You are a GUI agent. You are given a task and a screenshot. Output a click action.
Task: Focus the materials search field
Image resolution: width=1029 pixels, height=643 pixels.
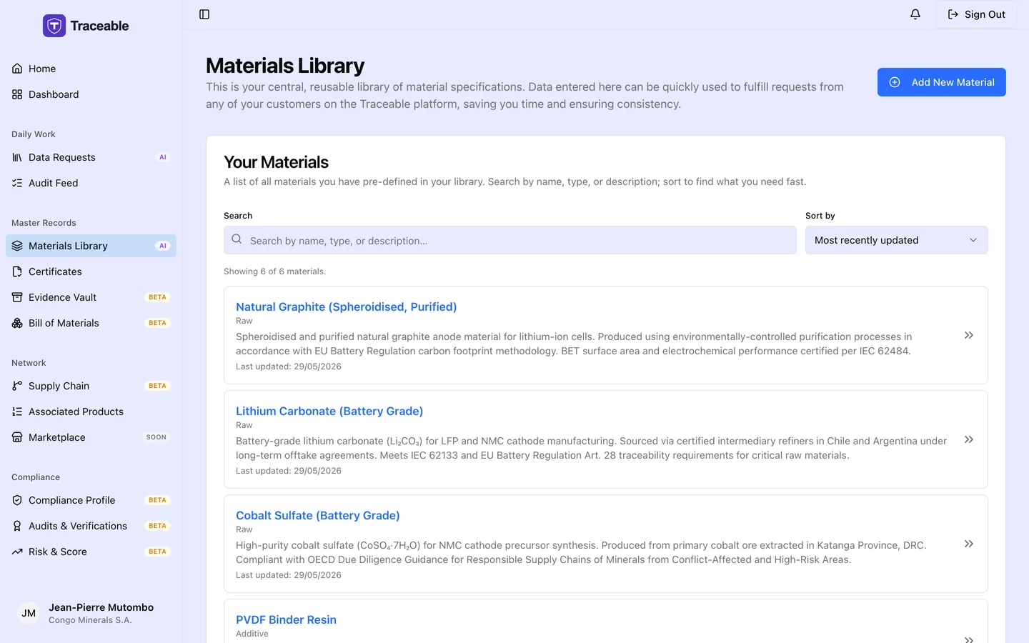click(x=510, y=240)
